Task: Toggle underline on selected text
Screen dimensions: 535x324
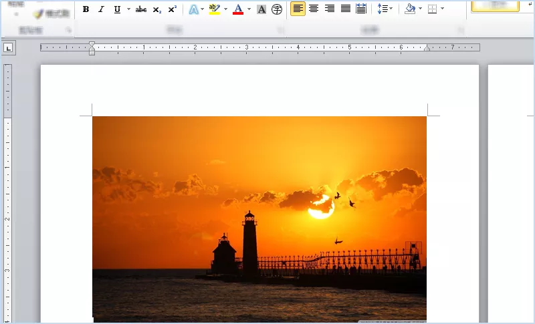Action: (117, 9)
